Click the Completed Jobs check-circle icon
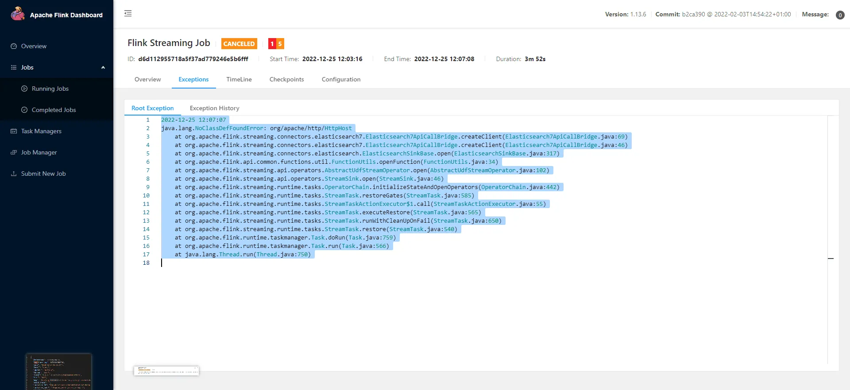Screen dimensions: 850x390 click(24, 110)
